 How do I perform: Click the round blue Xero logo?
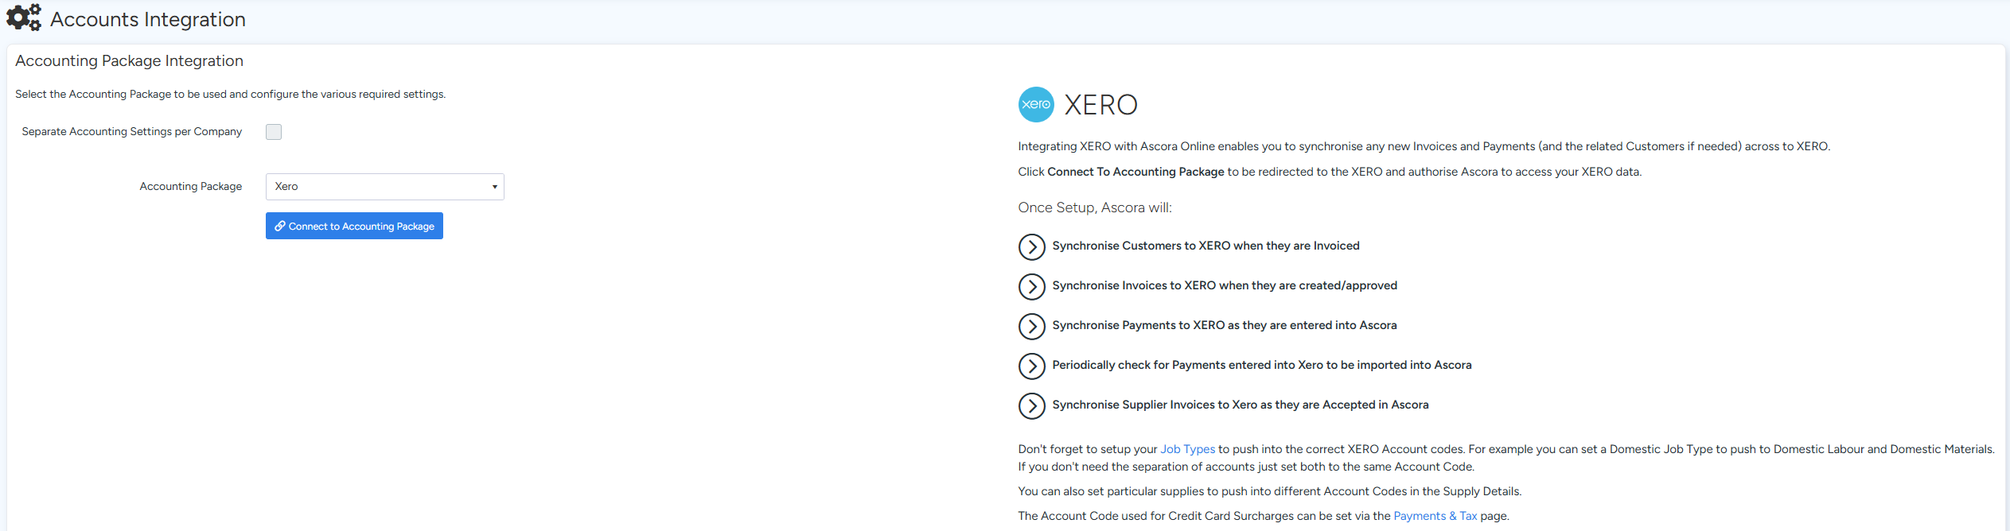1035,104
